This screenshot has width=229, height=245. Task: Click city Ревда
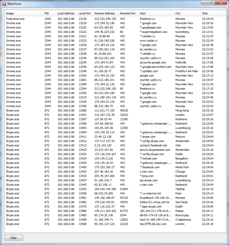pyautogui.click(x=179, y=211)
